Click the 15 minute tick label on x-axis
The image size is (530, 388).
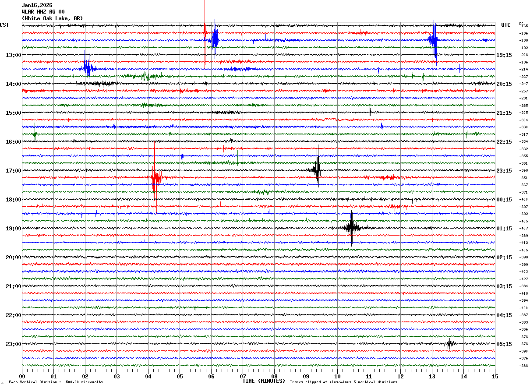(x=495, y=376)
